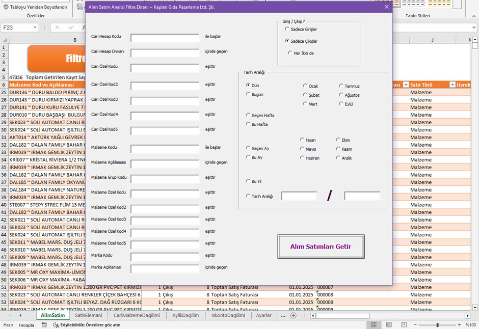This screenshot has width=479, height=329.
Task: Select Bu Ay option
Action: tap(254, 157)
